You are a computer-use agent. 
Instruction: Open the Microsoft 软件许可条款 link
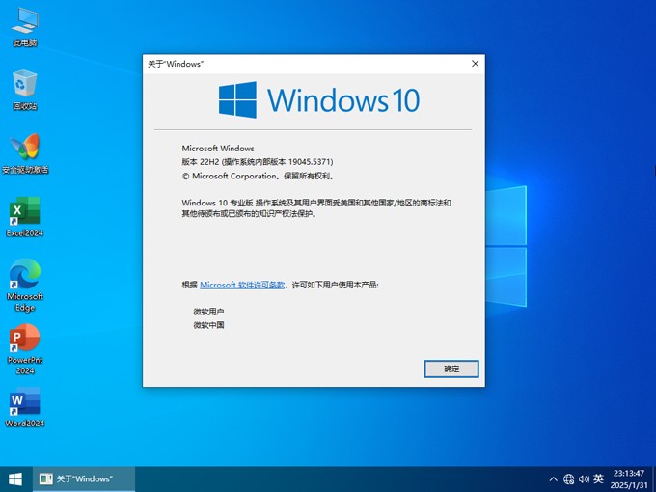tap(242, 285)
